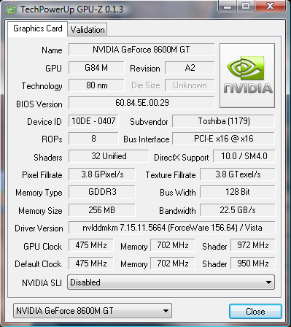
Task: Click the Pixel Fillrate field 3.8 GPixel/s
Action: (x=102, y=174)
